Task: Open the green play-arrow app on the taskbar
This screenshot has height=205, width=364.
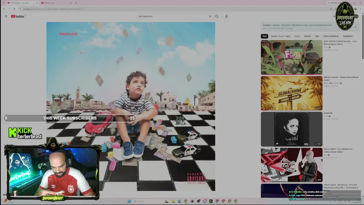Action: coord(211,201)
